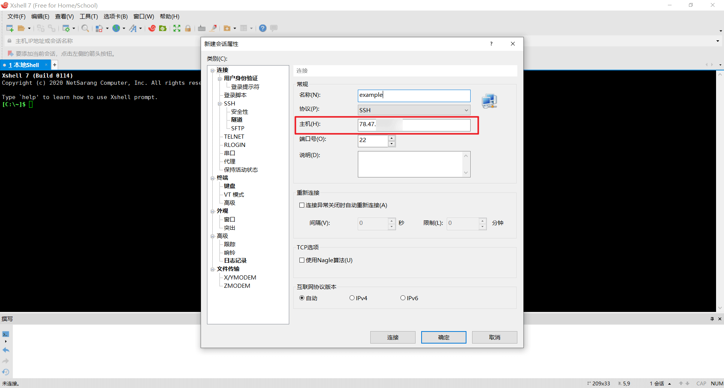Switch to the 本地Shell tab
This screenshot has height=388, width=724.
tap(24, 65)
